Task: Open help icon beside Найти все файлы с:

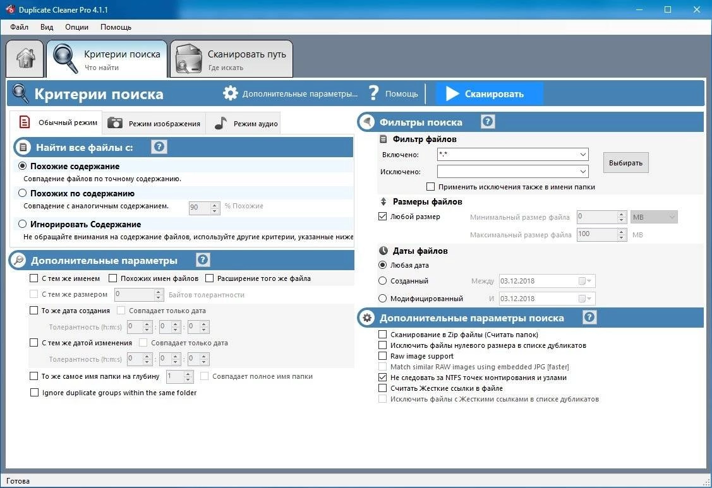Action: click(159, 146)
